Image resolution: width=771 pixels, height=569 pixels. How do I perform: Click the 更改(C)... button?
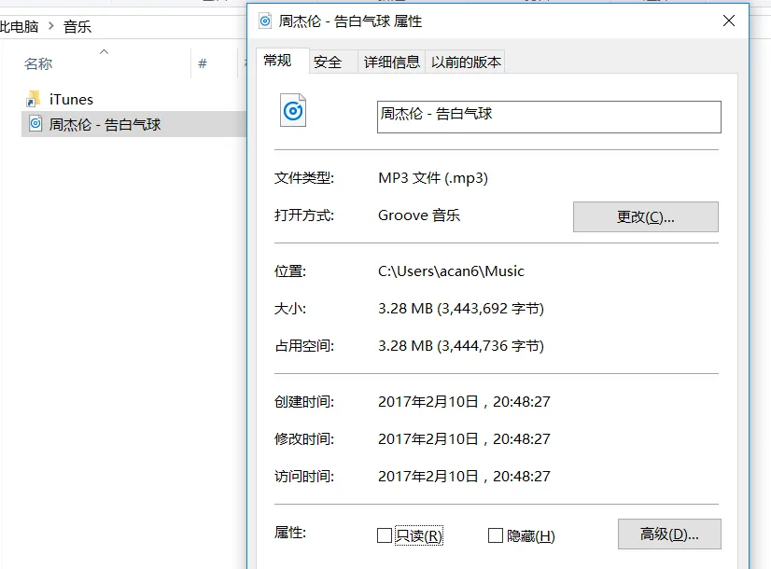[646, 216]
